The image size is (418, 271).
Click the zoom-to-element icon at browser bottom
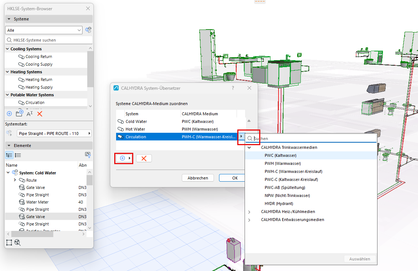click(x=18, y=243)
